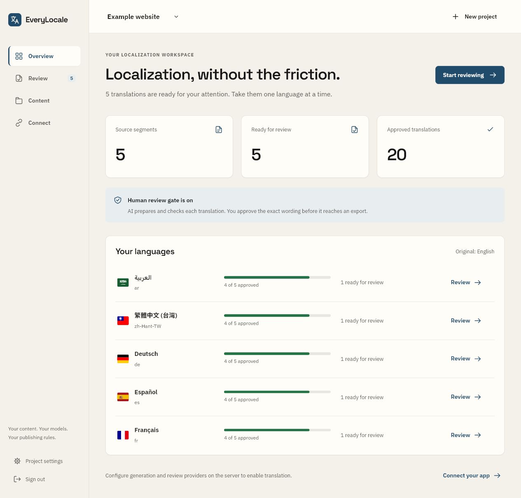Click the Ready for review card
Viewport: 521px width, 498px height.
tap(305, 147)
